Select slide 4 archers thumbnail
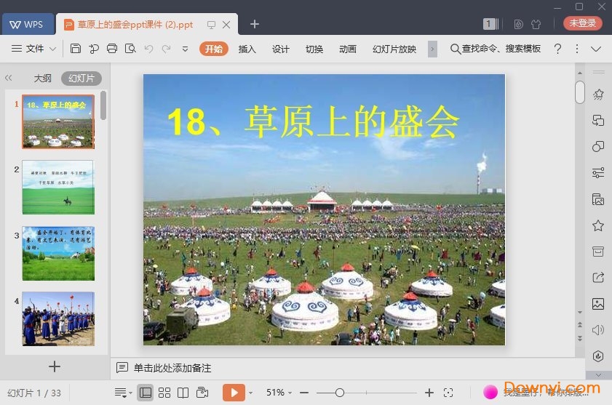Screen dimensions: 612x405 click(x=58, y=318)
